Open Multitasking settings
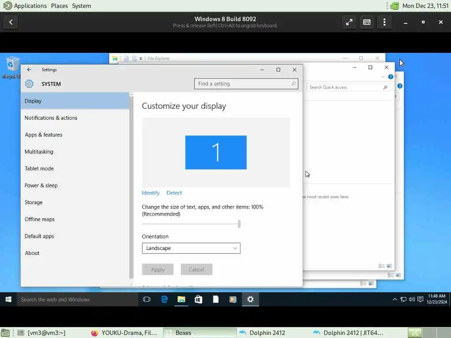 click(75, 152)
